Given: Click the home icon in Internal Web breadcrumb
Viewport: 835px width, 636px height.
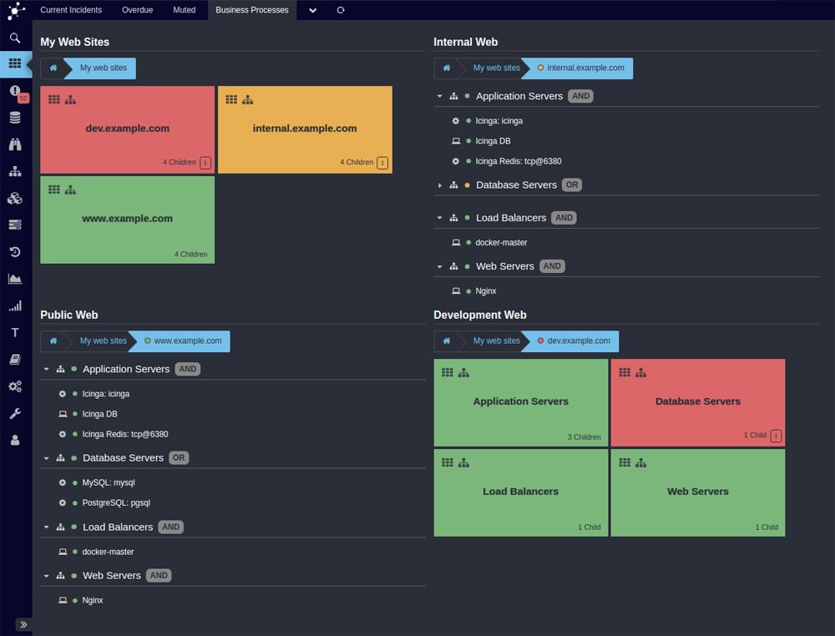Looking at the screenshot, I should click(x=447, y=68).
